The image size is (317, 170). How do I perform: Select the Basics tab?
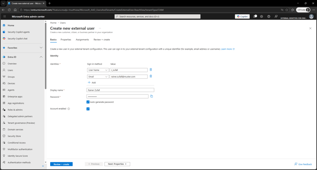(x=53, y=40)
